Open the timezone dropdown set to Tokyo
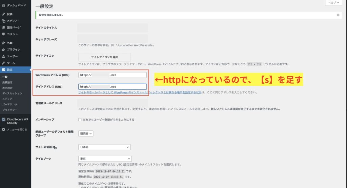Image resolution: width=347 pixels, height=188 pixels. 105,159
